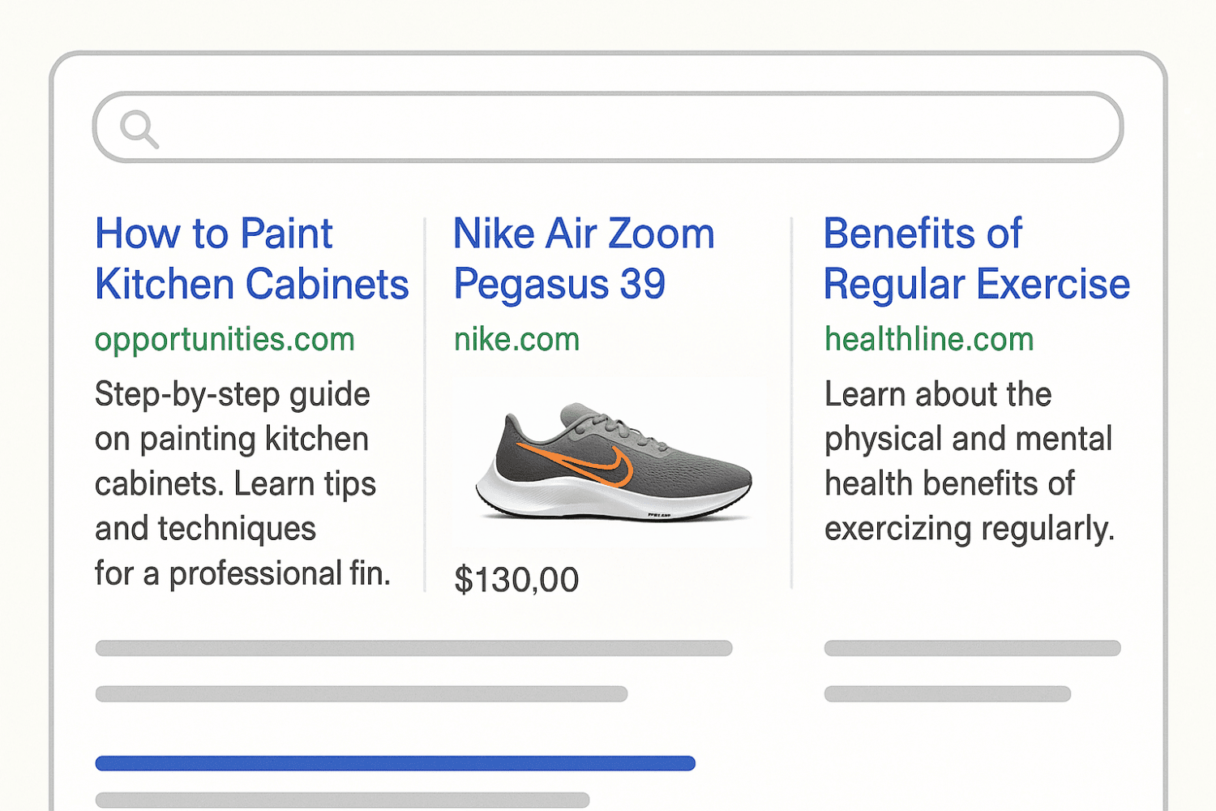Image resolution: width=1216 pixels, height=811 pixels.
Task: Click the lower gray bar under healthline result
Action: click(x=947, y=694)
